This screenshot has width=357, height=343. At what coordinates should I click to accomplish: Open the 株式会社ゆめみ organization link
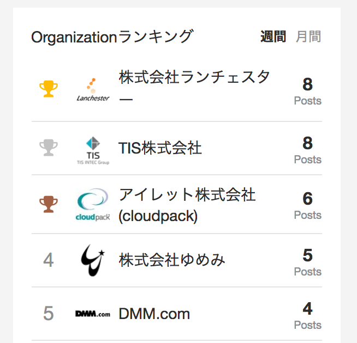pyautogui.click(x=172, y=260)
